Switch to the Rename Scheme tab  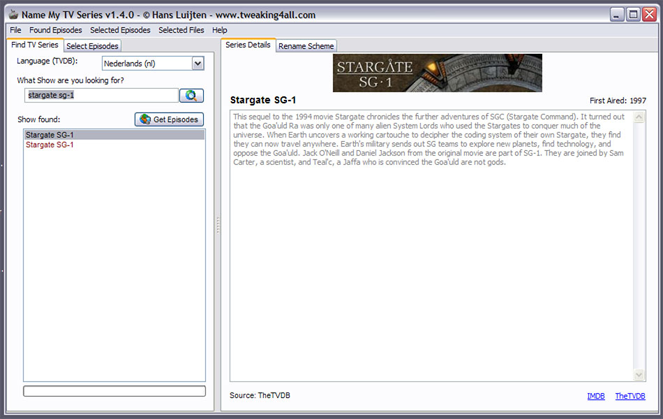point(306,45)
